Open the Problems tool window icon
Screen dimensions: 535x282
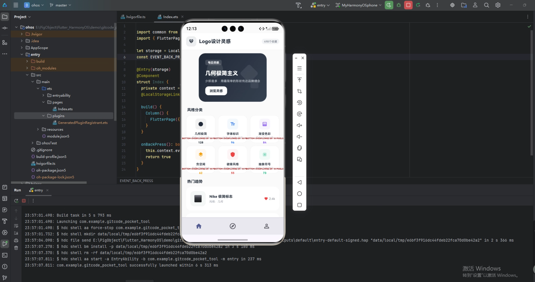[5, 267]
